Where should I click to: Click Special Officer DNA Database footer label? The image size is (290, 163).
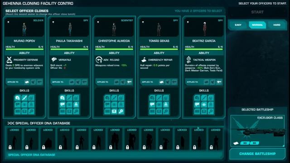tap(32, 155)
